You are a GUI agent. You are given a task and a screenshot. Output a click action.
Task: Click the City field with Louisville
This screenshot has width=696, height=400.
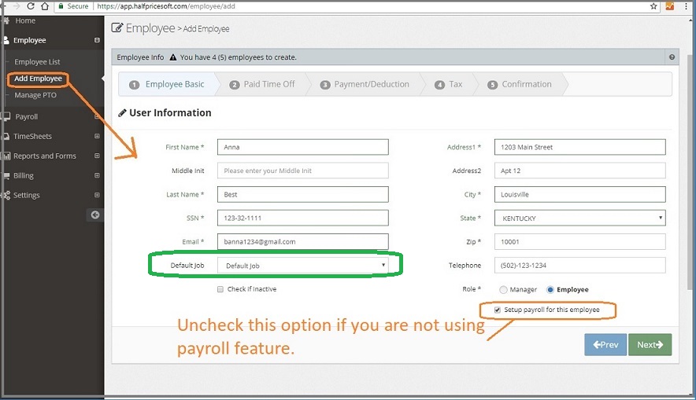[579, 194]
